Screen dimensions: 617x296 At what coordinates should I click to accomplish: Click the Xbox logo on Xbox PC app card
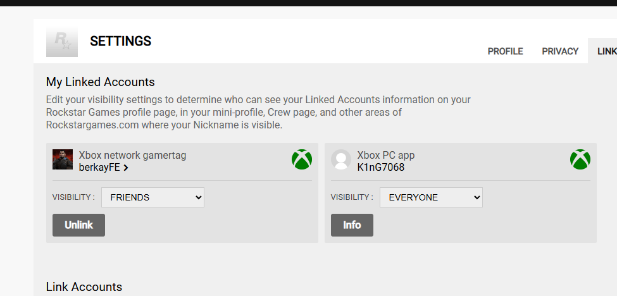pyautogui.click(x=580, y=159)
